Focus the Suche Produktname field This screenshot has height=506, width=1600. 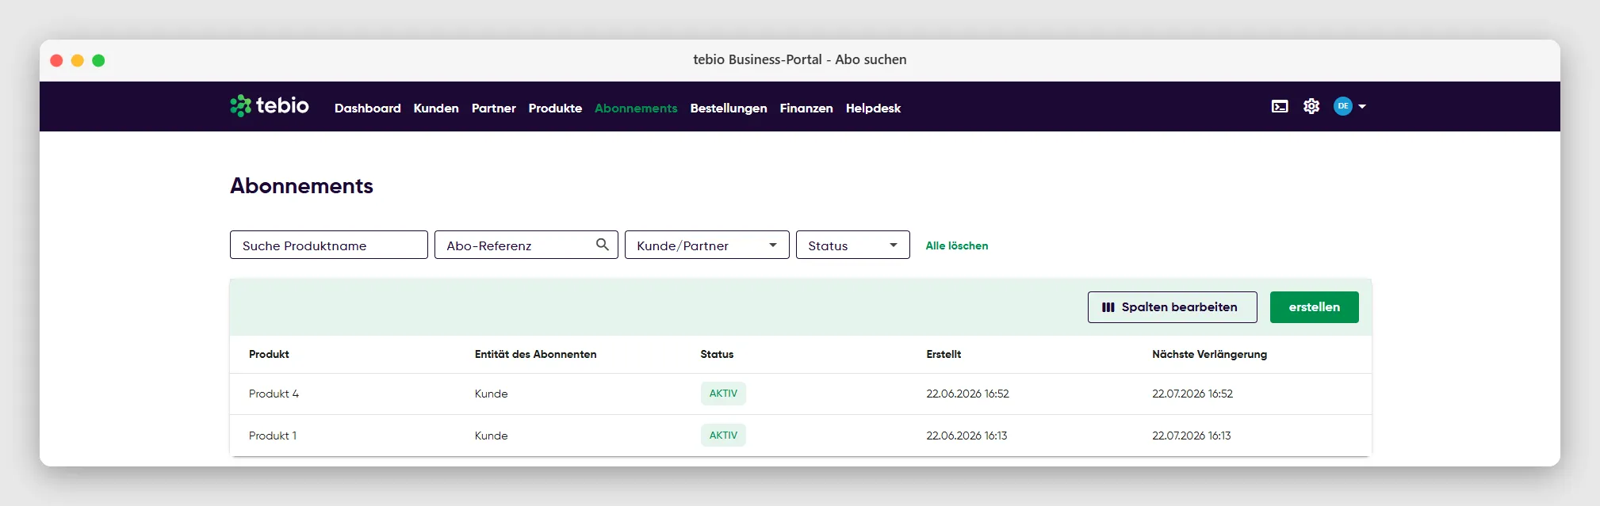pos(329,245)
